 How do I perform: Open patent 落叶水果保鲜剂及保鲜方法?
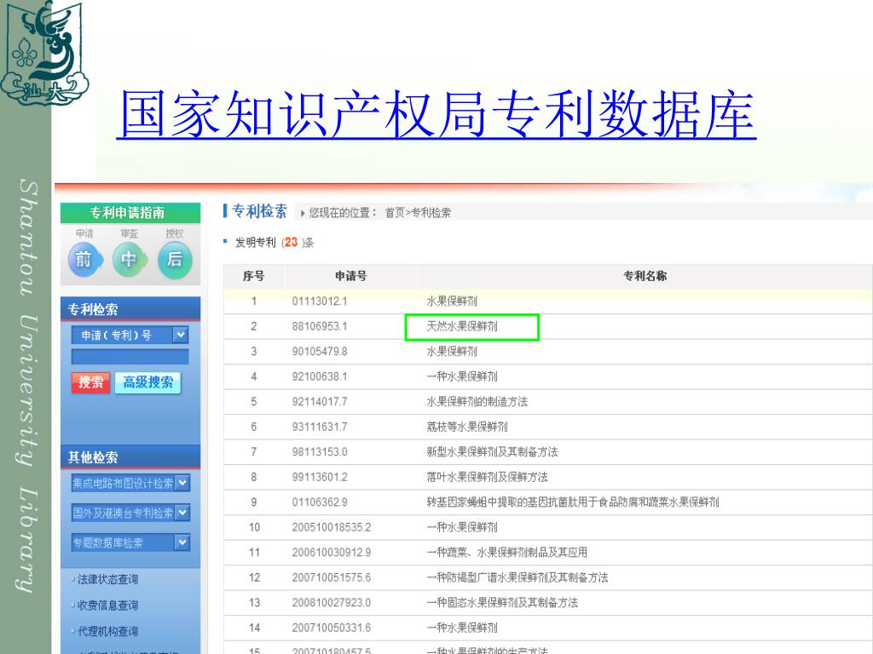pyautogui.click(x=487, y=477)
